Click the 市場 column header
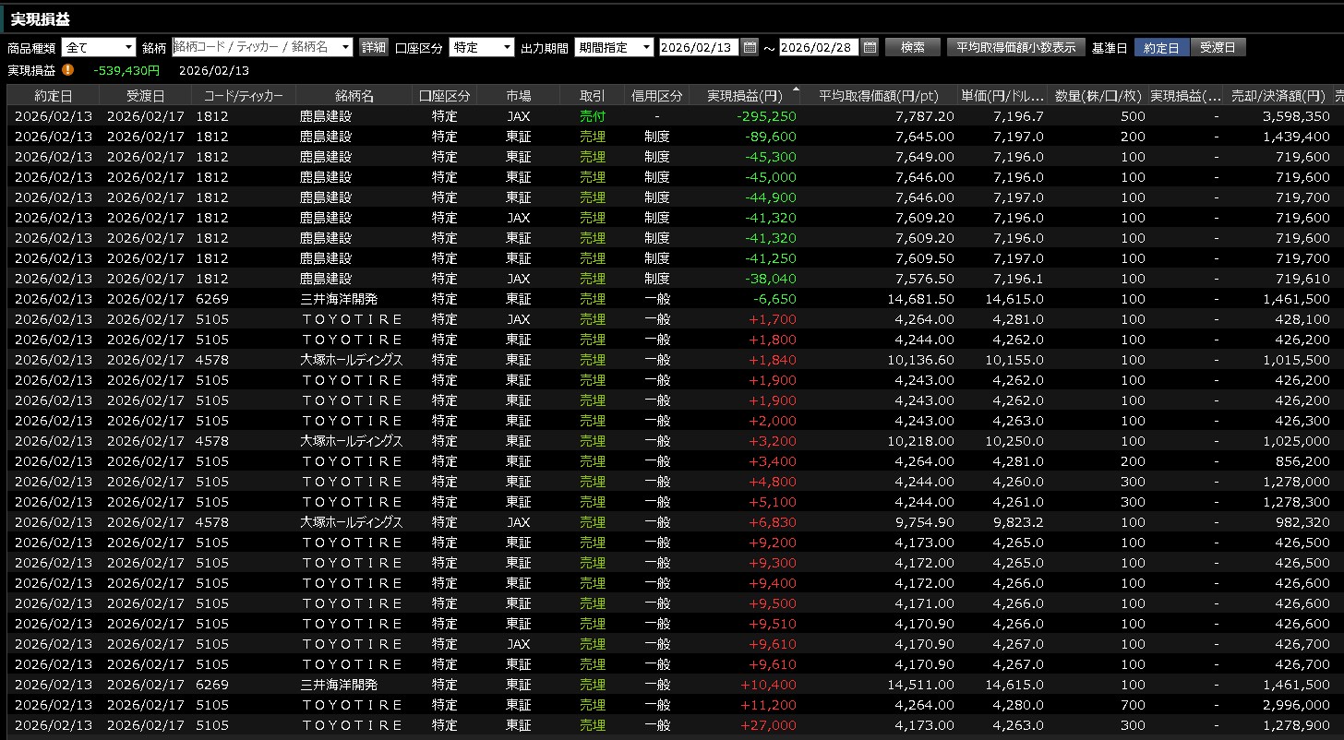 click(x=518, y=95)
